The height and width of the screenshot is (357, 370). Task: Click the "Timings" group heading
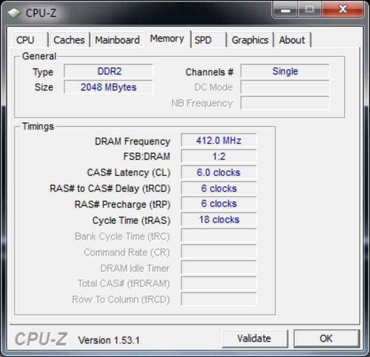[x=38, y=127]
